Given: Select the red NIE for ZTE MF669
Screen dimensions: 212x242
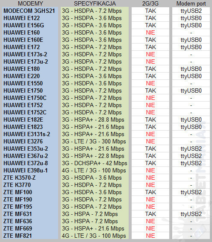Looking at the screenshot, I should (x=150, y=228).
